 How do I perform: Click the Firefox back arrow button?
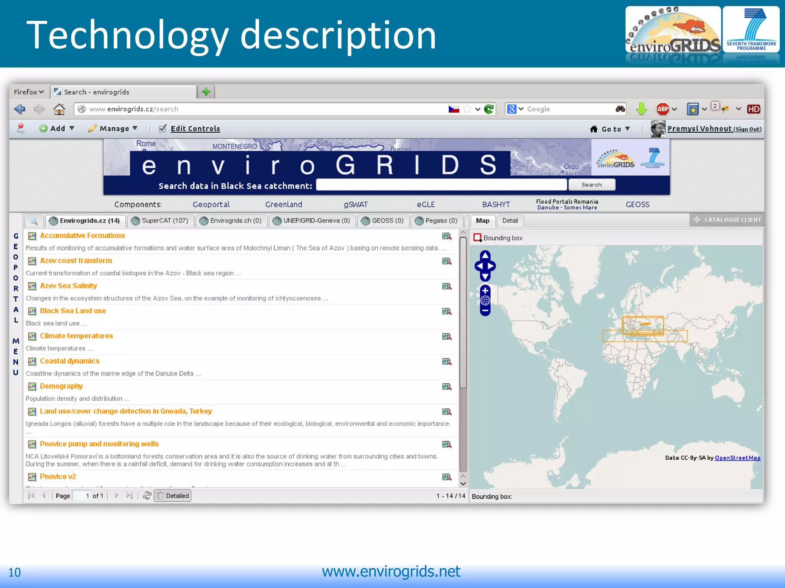pos(20,109)
